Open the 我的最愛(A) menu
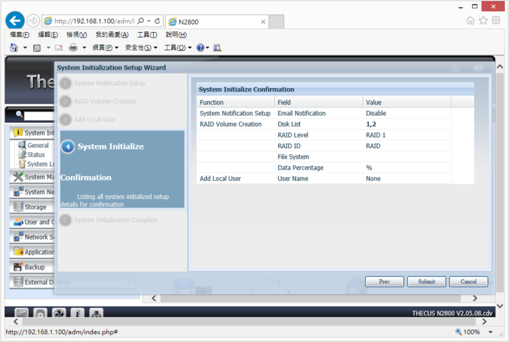This screenshot has height=342, width=509. point(112,34)
